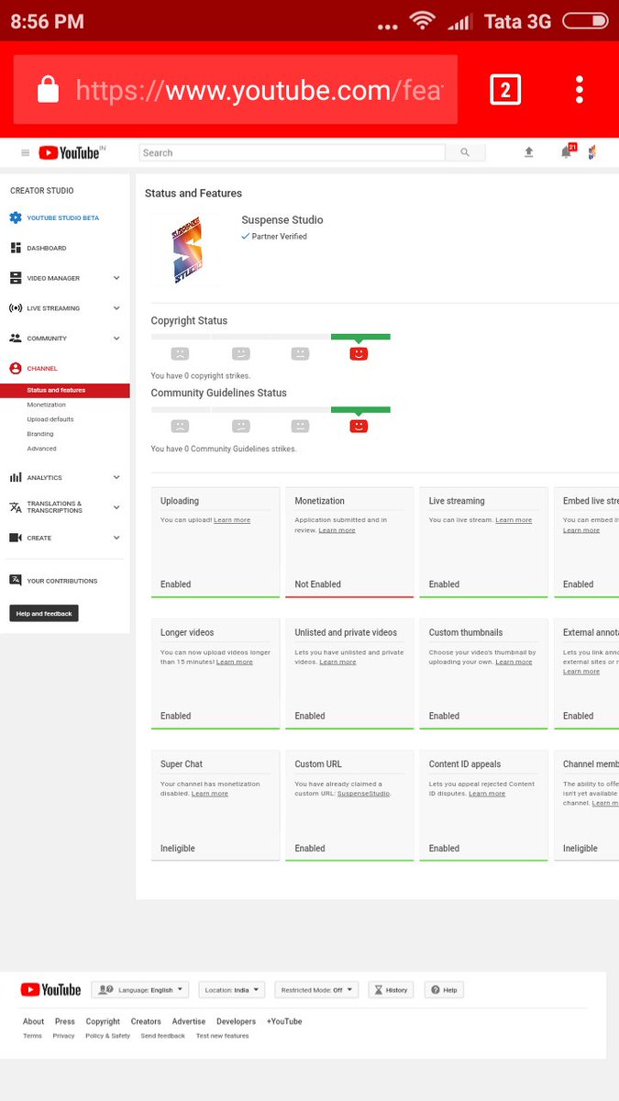Click the SuspenseStudio custom URL link
This screenshot has width=619, height=1101.
[x=363, y=794]
